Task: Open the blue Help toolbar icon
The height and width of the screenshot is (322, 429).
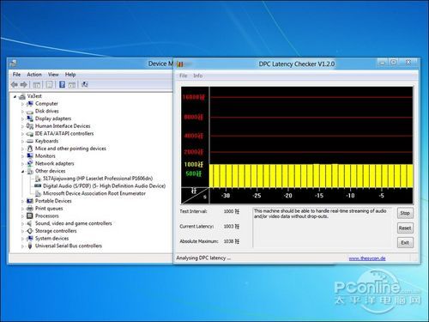Action: (x=62, y=84)
